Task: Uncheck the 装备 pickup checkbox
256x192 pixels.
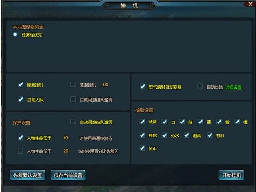Action: click(142, 122)
